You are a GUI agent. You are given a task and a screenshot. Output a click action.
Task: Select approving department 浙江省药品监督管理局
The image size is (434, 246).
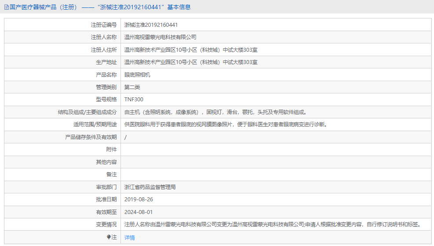[x=150, y=187]
